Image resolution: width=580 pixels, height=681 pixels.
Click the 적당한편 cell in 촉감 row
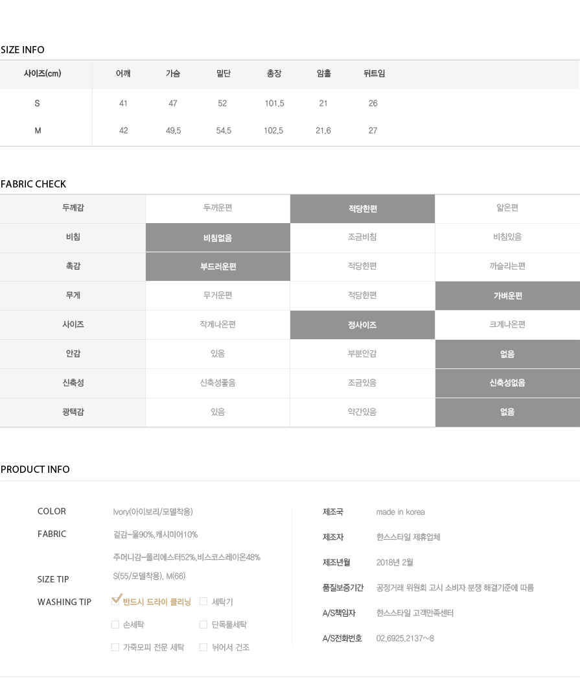coord(362,266)
